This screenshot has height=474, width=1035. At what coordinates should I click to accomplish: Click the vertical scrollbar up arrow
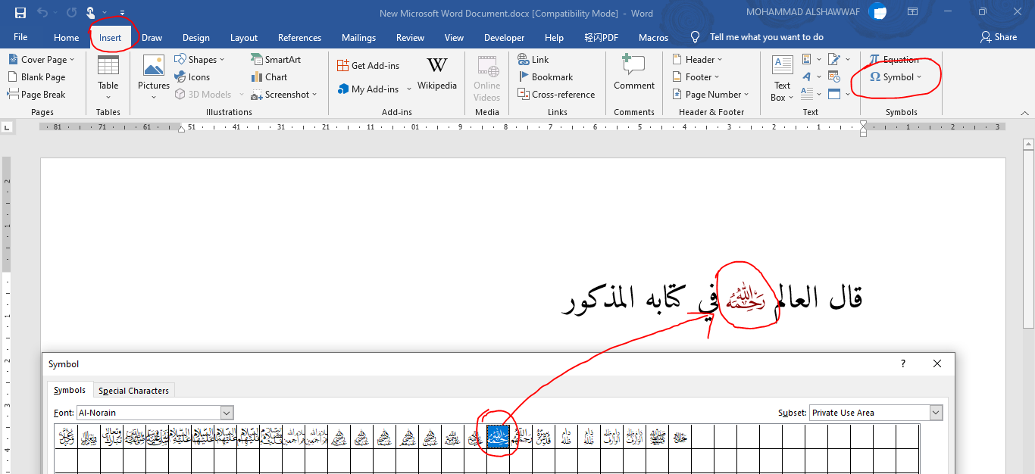click(1028, 143)
